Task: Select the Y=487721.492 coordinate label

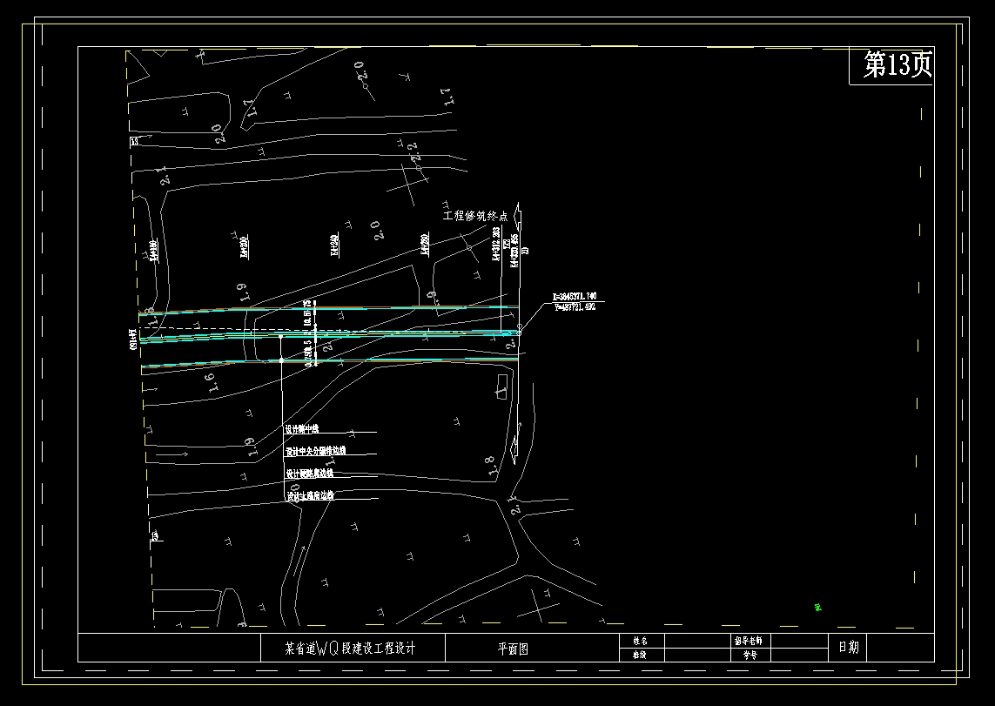Action: 575,306
